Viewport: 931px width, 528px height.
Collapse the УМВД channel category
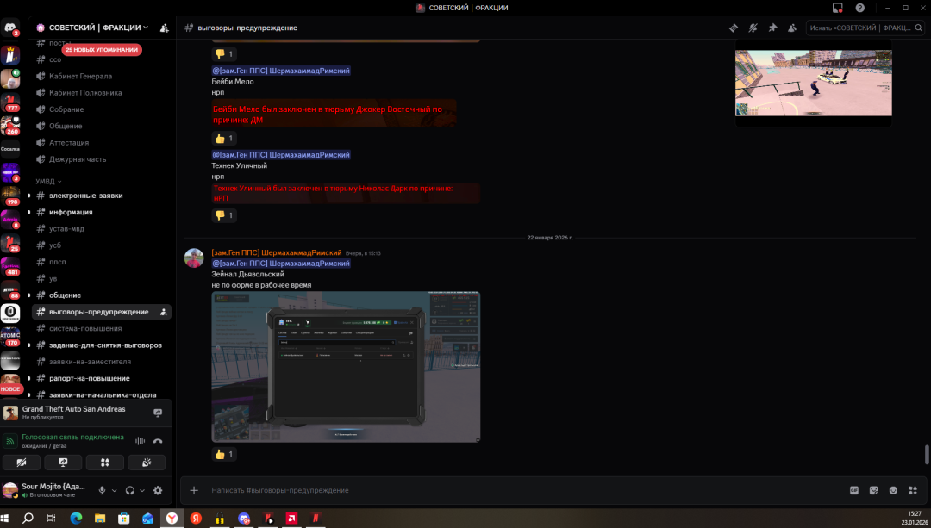pyautogui.click(x=48, y=181)
